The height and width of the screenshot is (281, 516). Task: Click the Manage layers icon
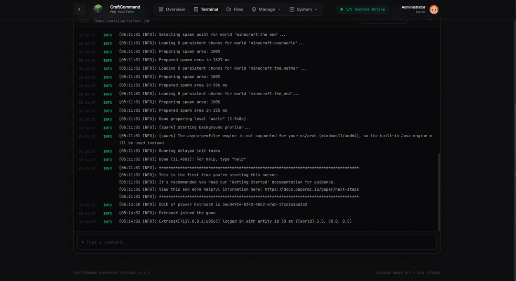point(254,10)
